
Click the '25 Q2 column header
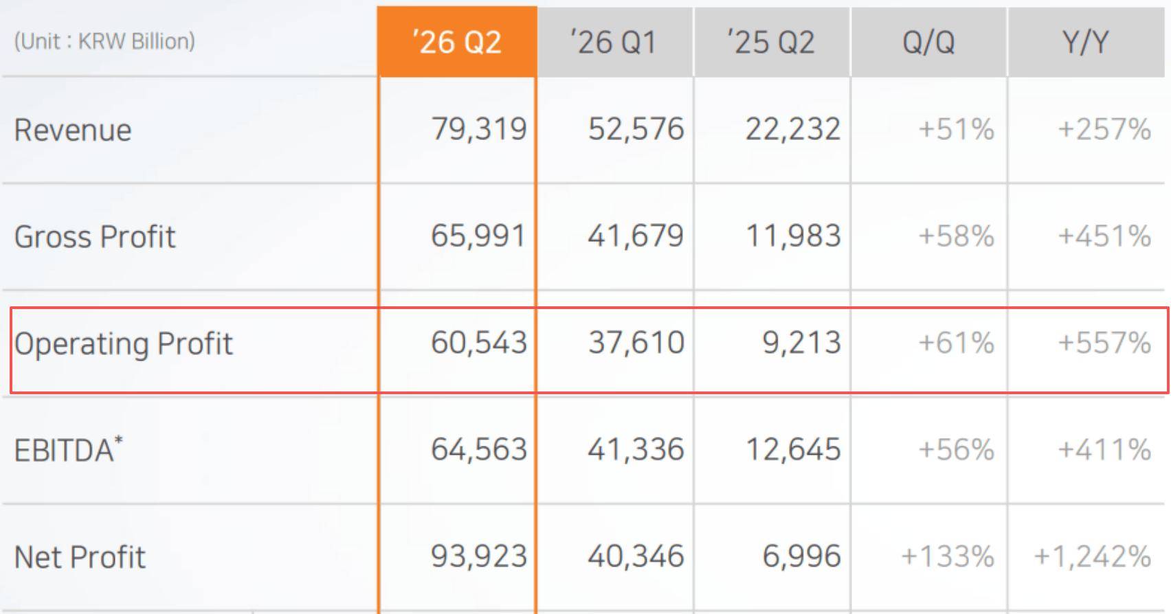[772, 41]
